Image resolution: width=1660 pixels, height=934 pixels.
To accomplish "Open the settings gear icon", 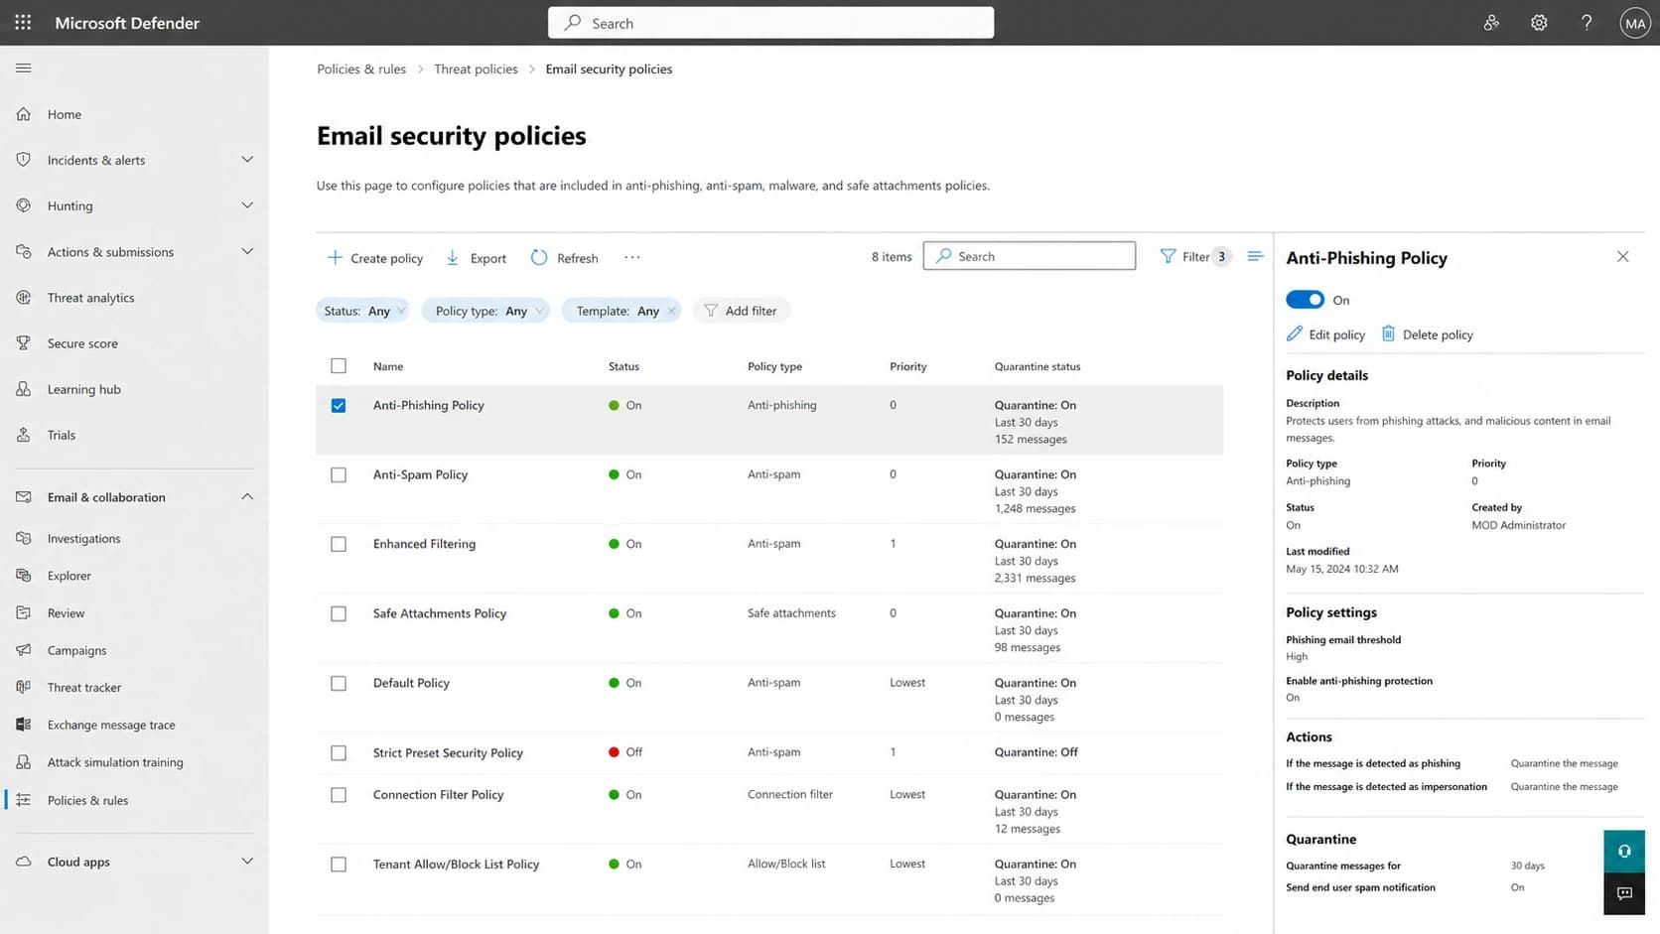I will tap(1539, 23).
